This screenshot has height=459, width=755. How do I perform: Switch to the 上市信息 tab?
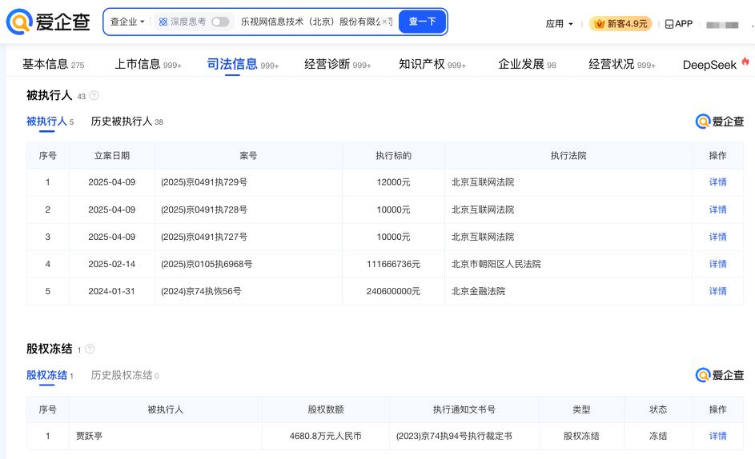tap(148, 64)
